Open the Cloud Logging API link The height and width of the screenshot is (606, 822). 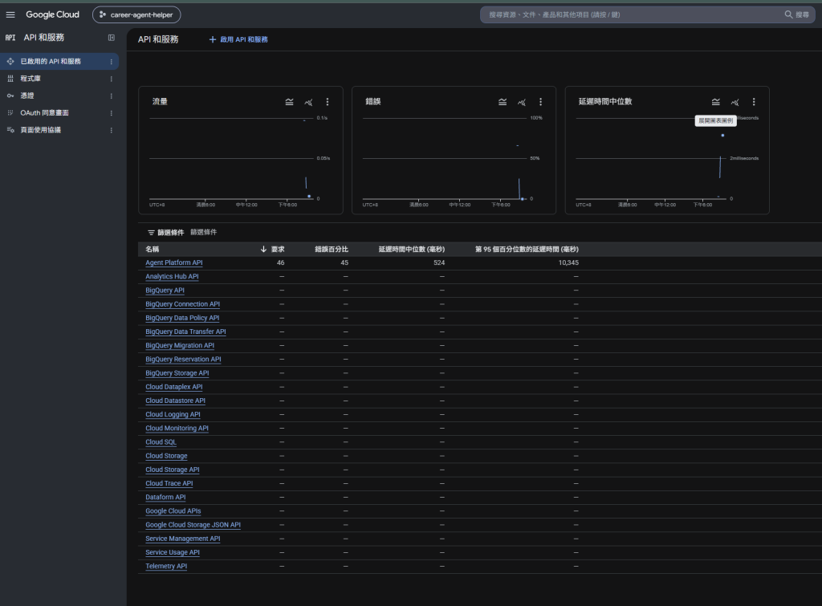(173, 415)
